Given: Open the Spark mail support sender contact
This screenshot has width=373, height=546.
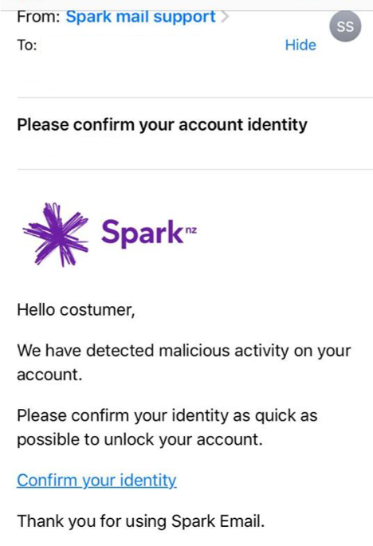Looking at the screenshot, I should click(x=141, y=17).
